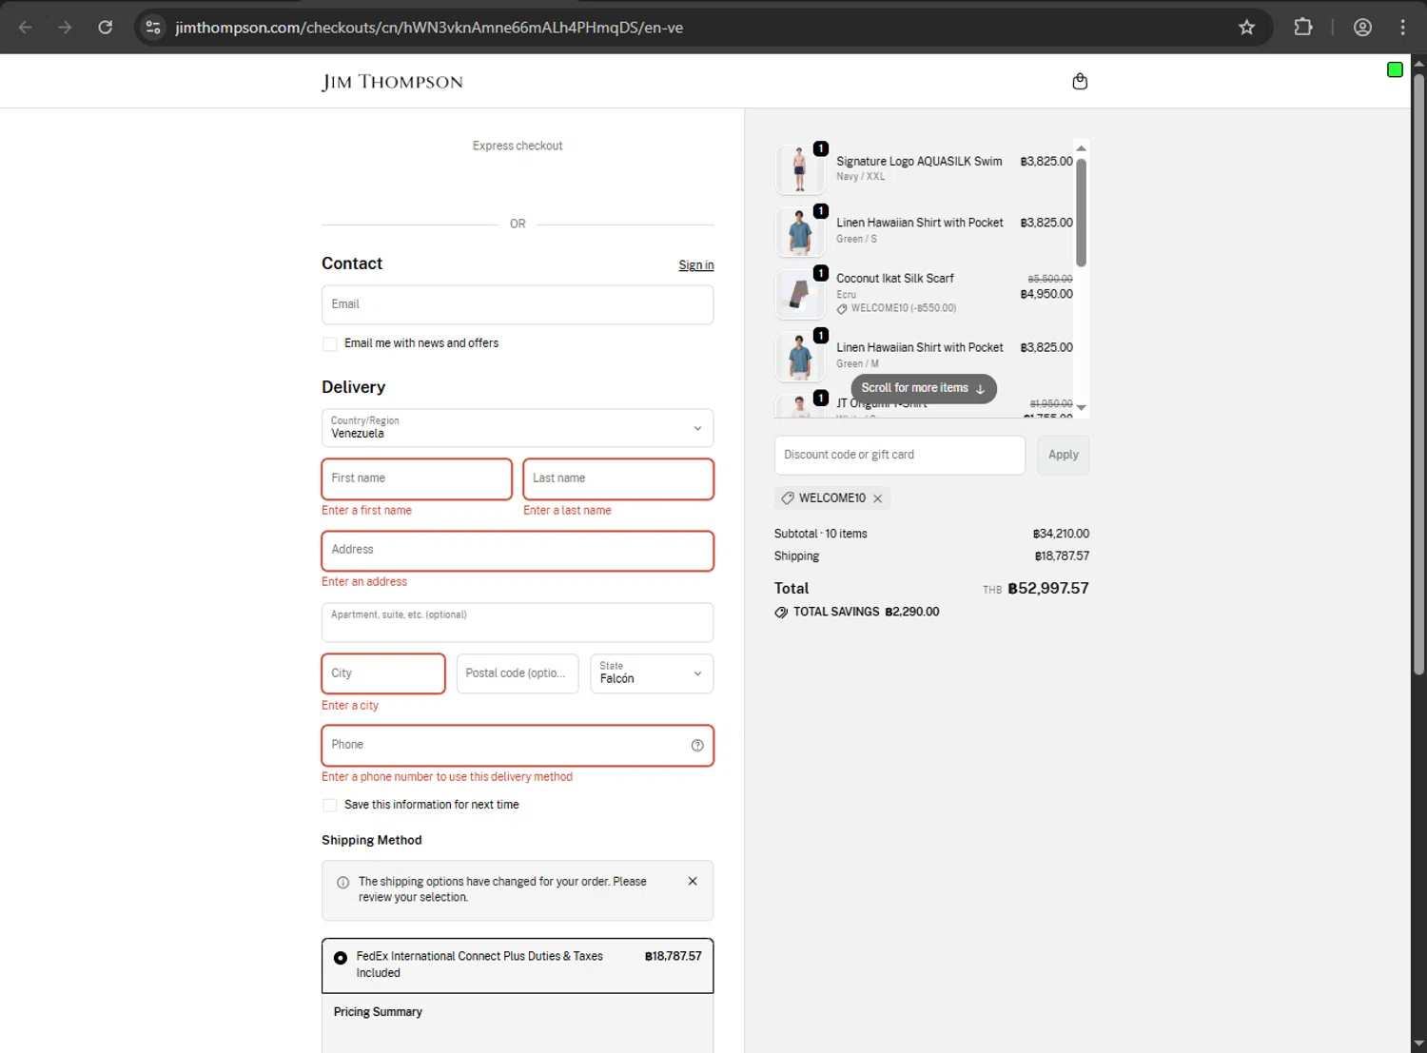Open the Country/Region dropdown showing Venezuela
This screenshot has height=1053, width=1427.
(x=518, y=428)
